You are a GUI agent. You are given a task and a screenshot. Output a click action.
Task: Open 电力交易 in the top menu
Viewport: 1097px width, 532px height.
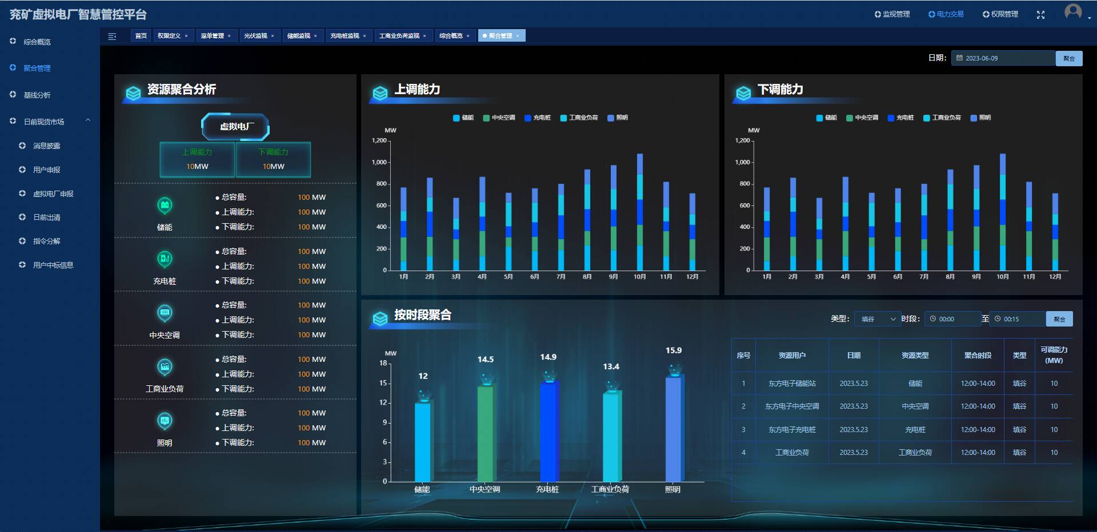tap(946, 14)
